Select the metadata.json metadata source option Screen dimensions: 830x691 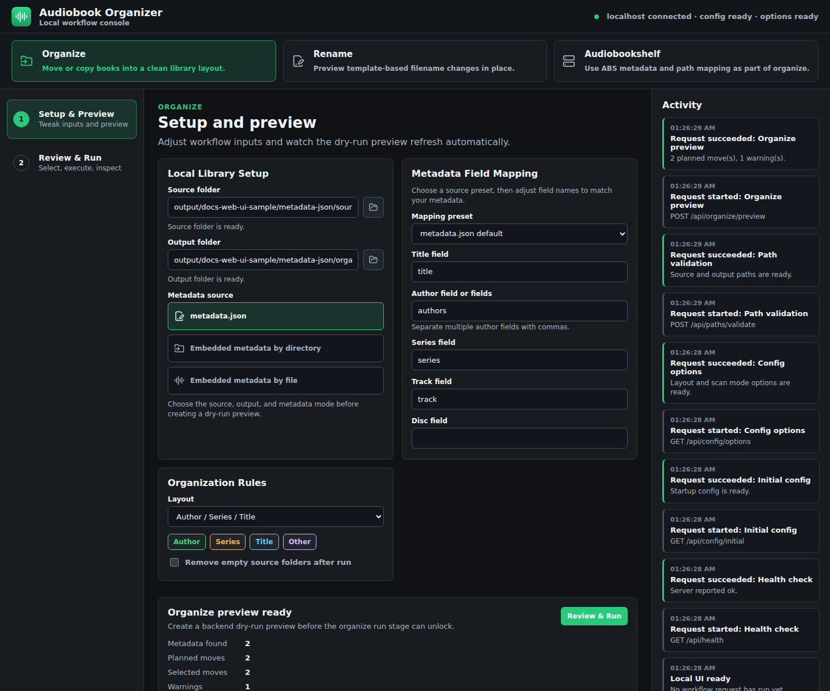tap(276, 316)
